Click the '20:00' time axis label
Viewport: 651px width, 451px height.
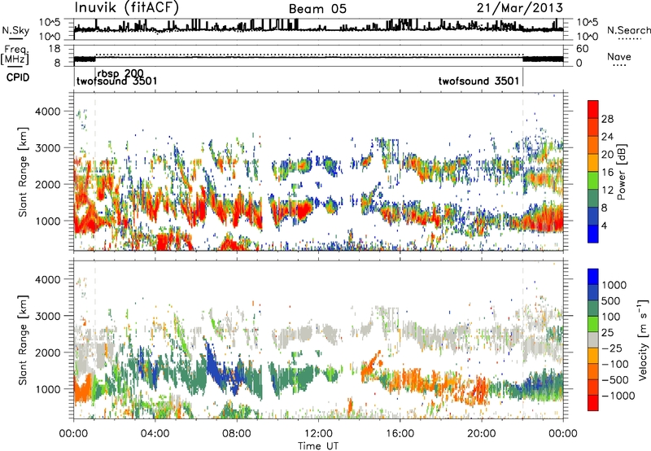click(x=481, y=434)
